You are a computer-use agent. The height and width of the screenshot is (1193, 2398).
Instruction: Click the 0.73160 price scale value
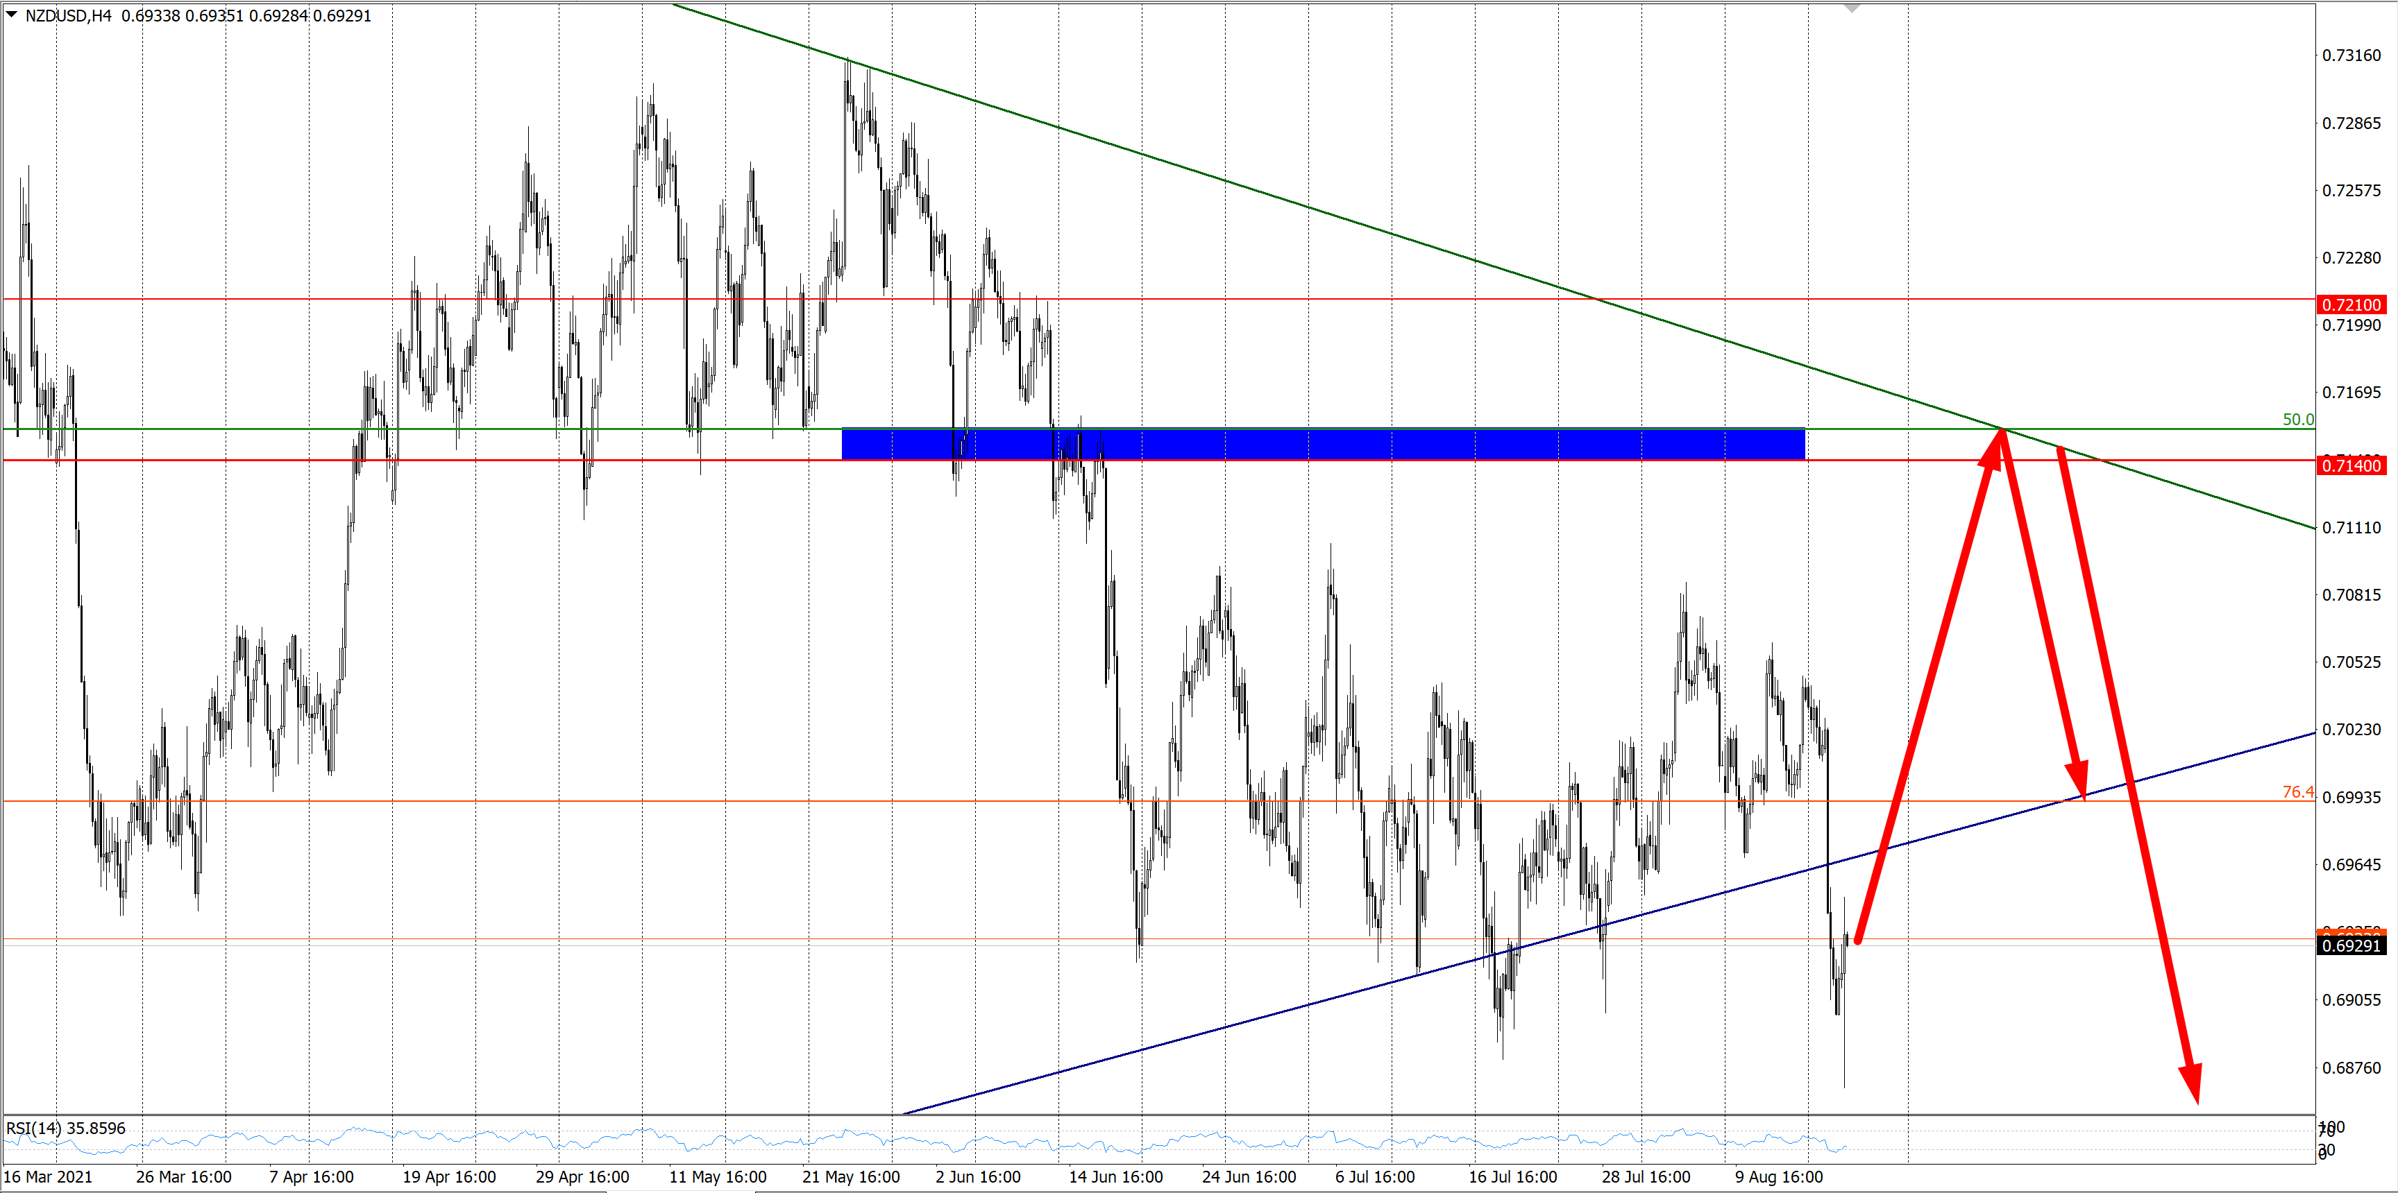(2351, 55)
